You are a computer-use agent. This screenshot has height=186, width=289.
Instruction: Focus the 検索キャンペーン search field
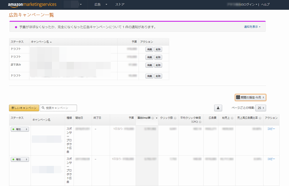[58, 108]
